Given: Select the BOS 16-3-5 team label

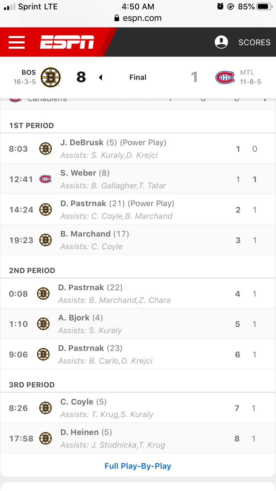Looking at the screenshot, I should pos(25,77).
